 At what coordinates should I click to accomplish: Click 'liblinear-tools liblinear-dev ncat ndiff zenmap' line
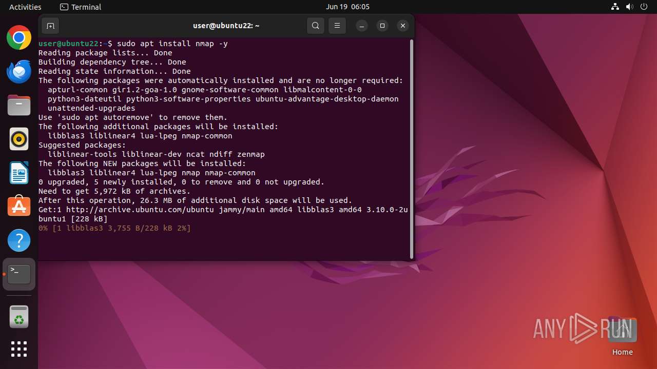click(156, 154)
